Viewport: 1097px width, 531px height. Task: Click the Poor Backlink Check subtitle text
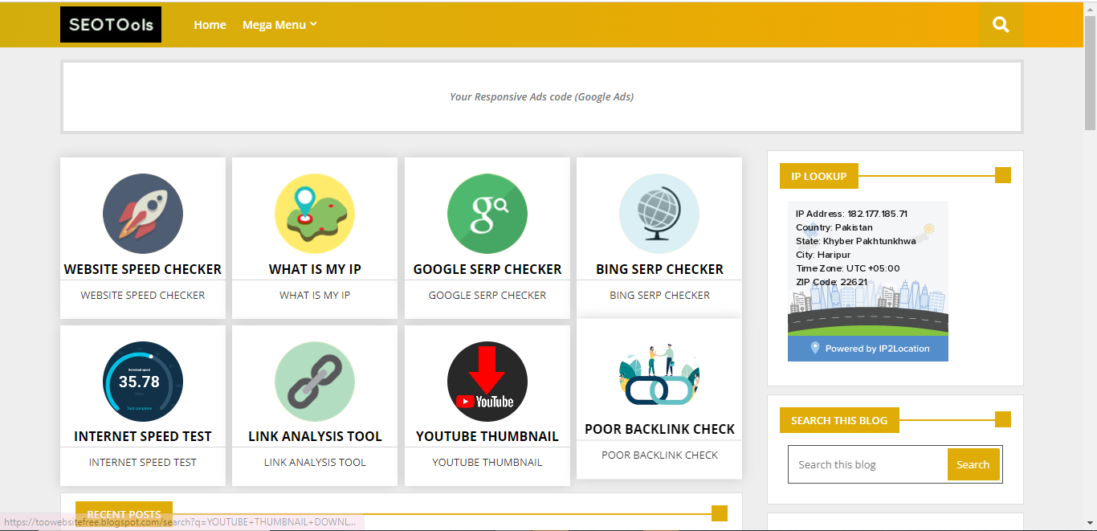[659, 455]
